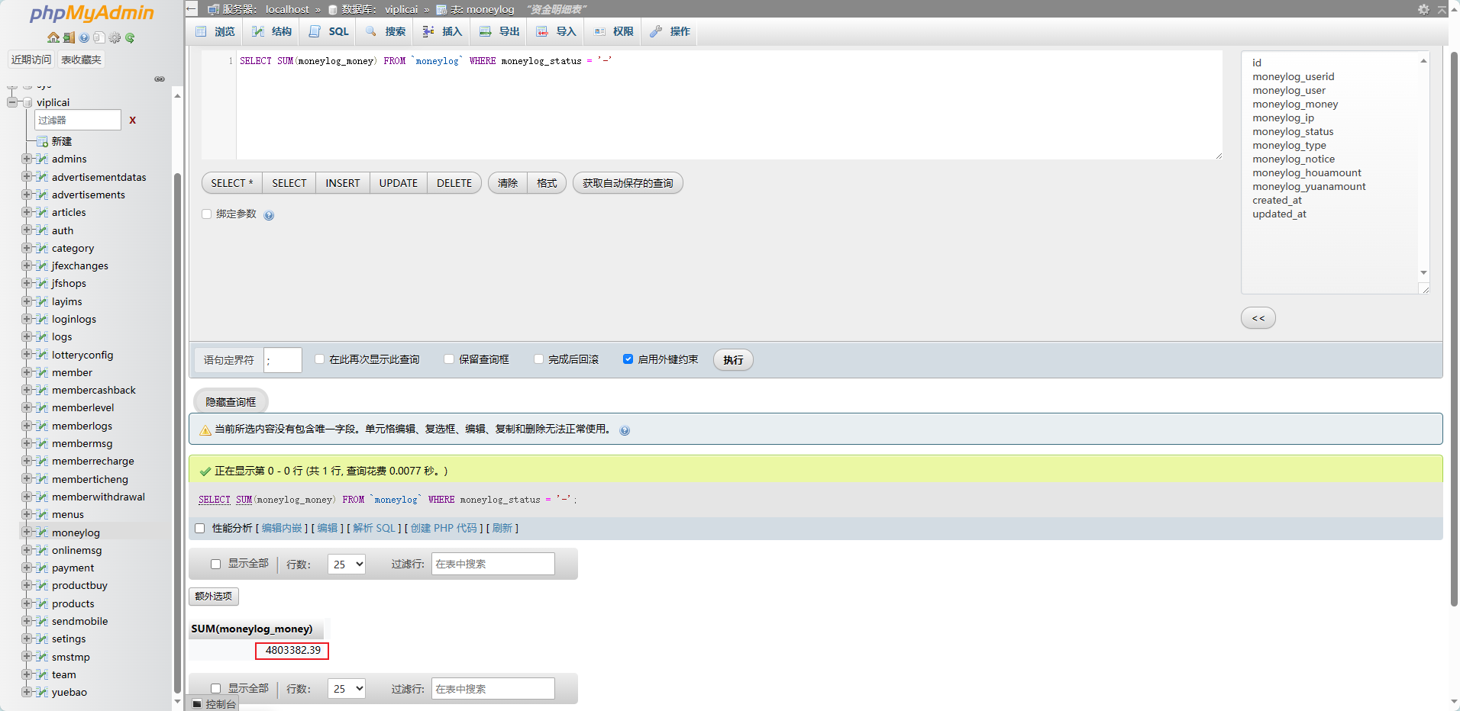This screenshot has width=1460, height=711.
Task: Click the upper 过滤行 search input field
Action: [493, 565]
